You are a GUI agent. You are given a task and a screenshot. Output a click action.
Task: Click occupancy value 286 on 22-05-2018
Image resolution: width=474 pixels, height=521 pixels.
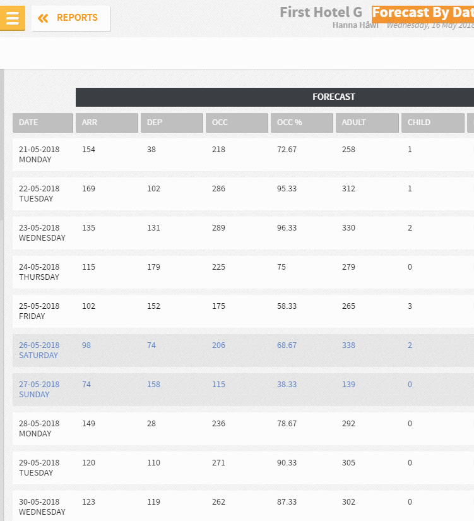(x=218, y=189)
